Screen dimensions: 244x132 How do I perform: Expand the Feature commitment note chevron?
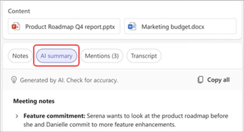[17, 116]
